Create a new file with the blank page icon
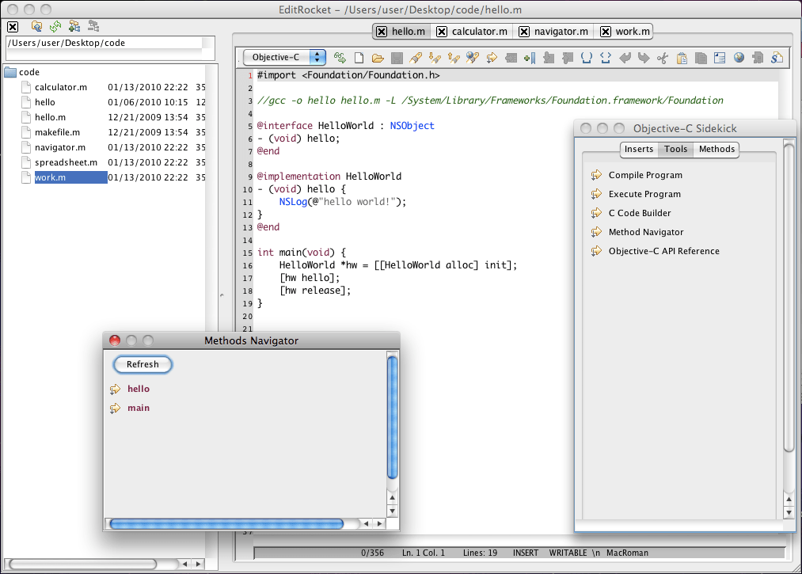Image resolution: width=802 pixels, height=574 pixels. tap(359, 58)
